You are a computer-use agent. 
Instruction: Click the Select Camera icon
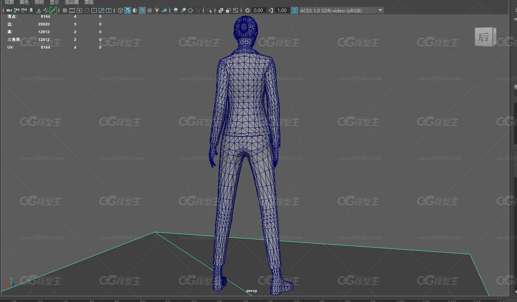pyautogui.click(x=9, y=10)
